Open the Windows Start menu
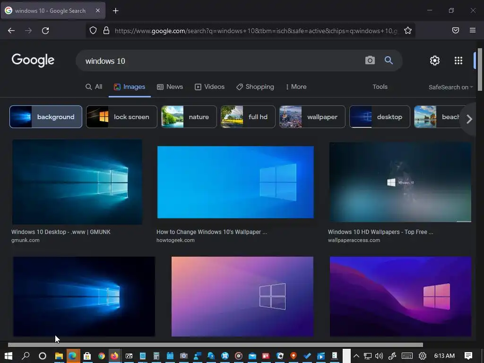Image resolution: width=484 pixels, height=363 pixels. coord(9,356)
